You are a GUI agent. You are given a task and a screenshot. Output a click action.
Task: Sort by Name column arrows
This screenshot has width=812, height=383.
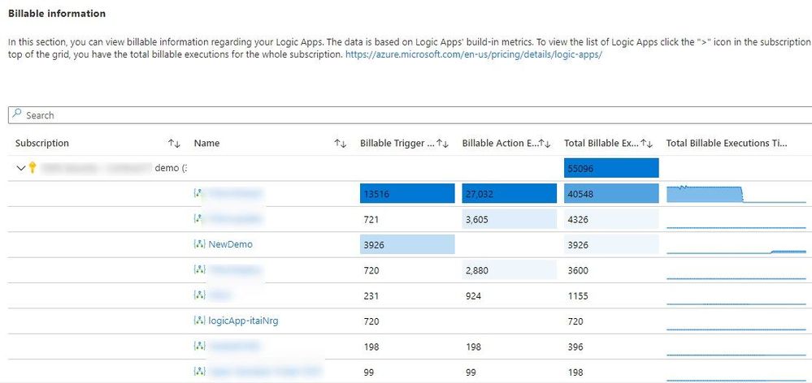point(341,144)
